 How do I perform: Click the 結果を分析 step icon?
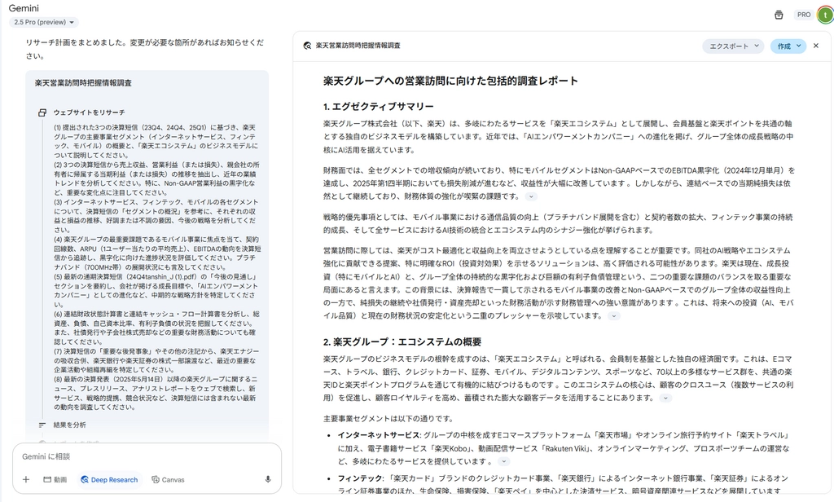point(42,425)
